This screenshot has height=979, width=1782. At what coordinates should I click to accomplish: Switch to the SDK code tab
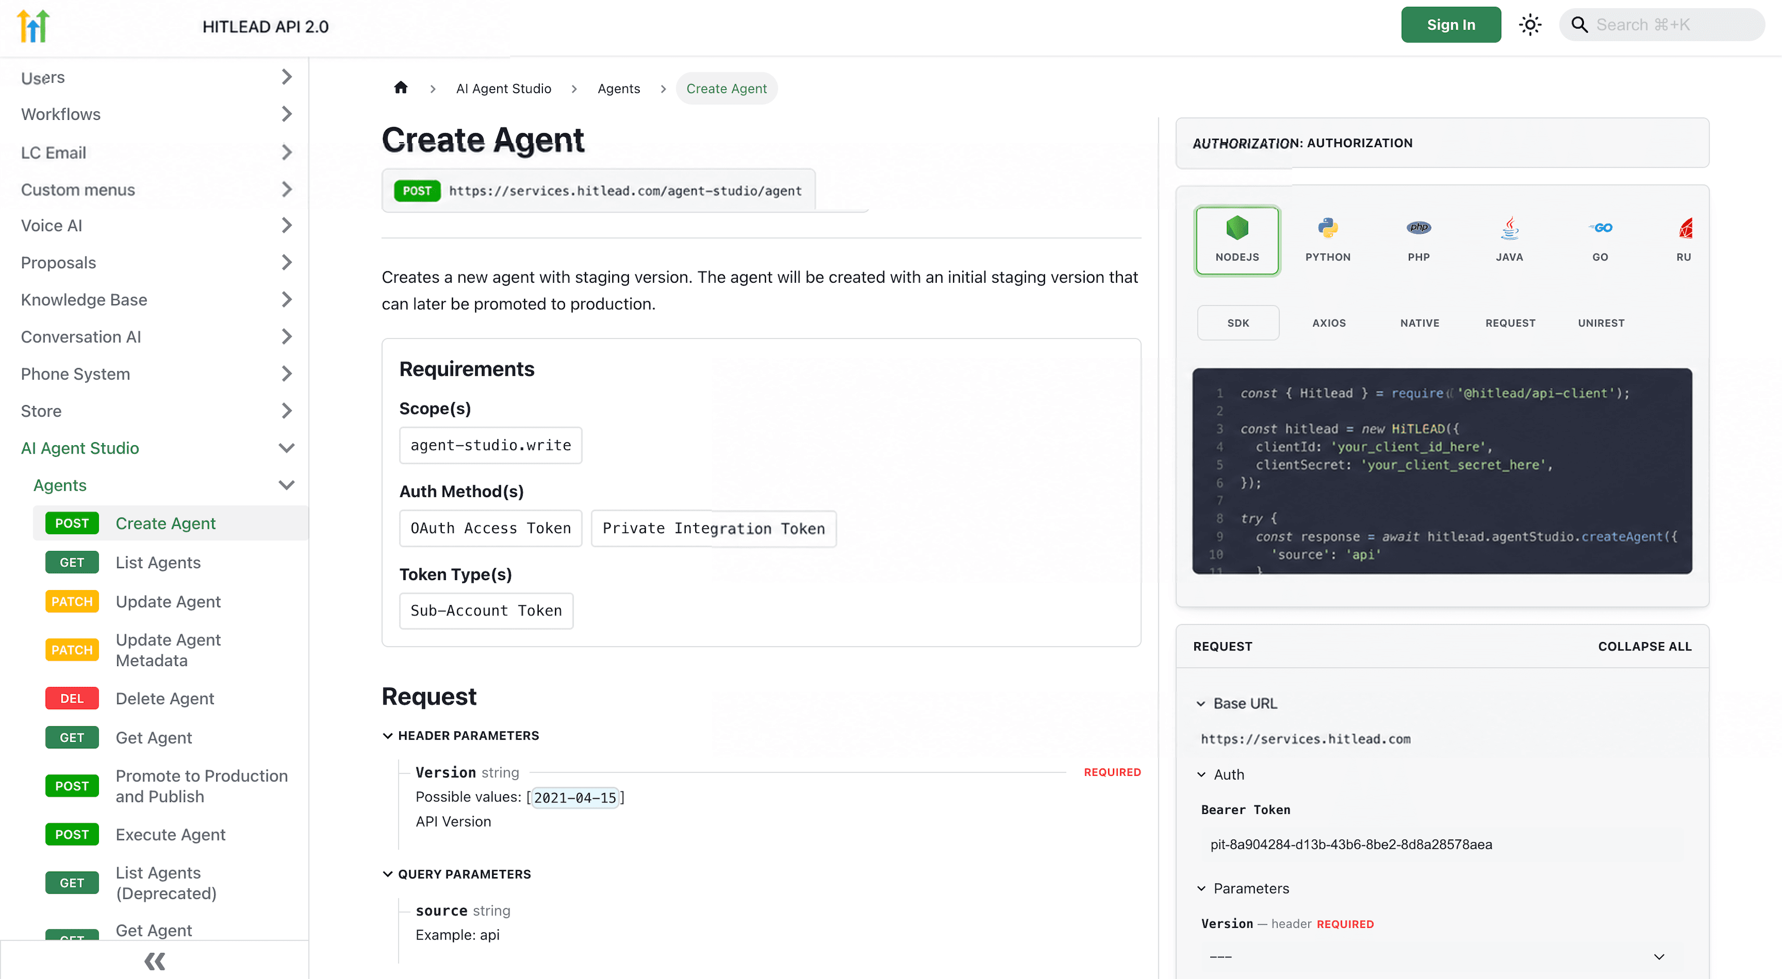pyautogui.click(x=1237, y=323)
